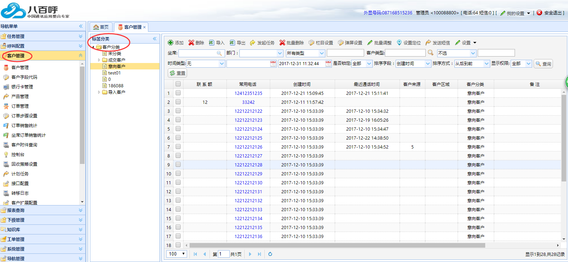Click the 发起任务 toolbar icon
Viewport: 568px width, 262px height.
[x=253, y=43]
